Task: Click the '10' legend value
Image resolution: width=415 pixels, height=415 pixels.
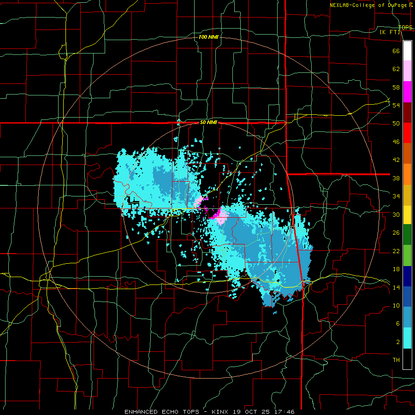Action: click(396, 306)
